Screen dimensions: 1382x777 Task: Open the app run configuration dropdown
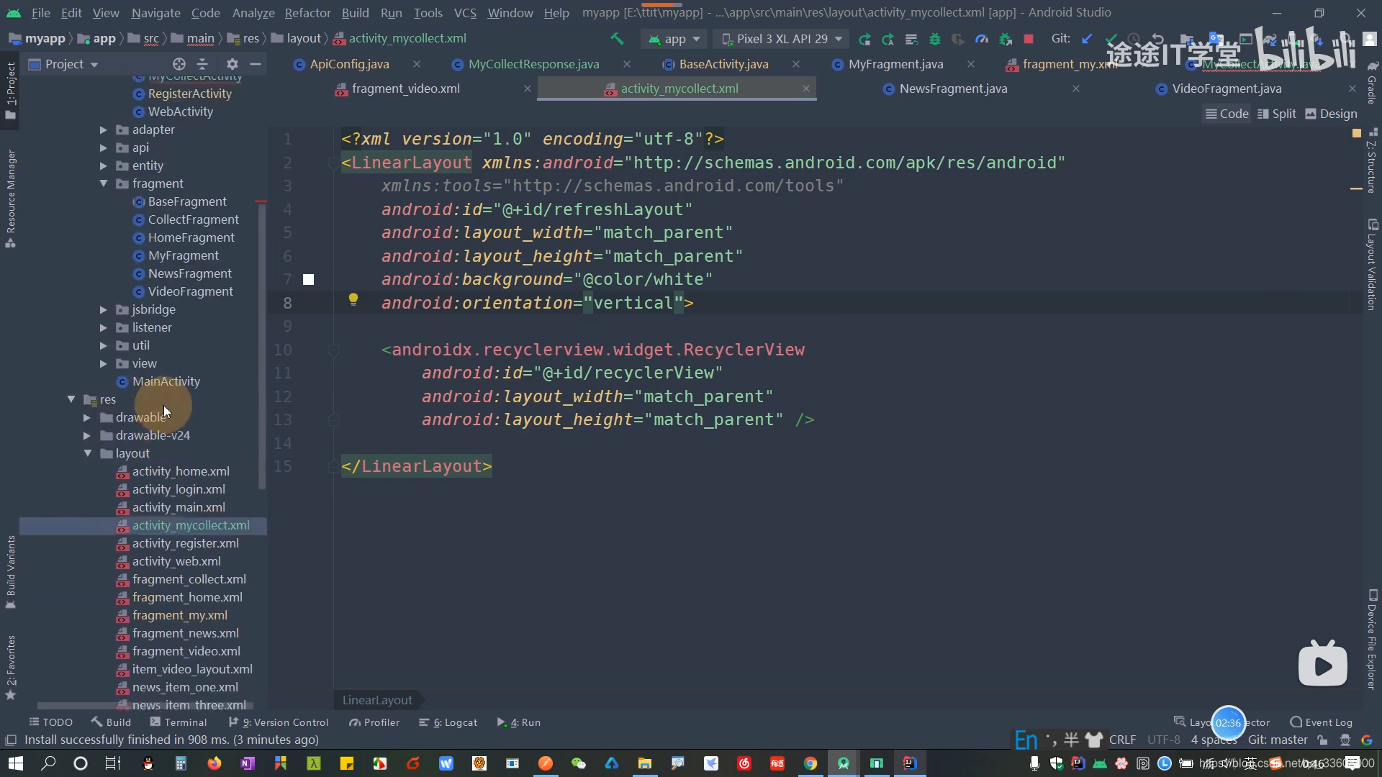[674, 39]
